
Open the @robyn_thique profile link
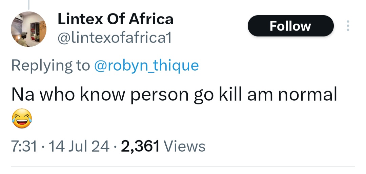(146, 65)
